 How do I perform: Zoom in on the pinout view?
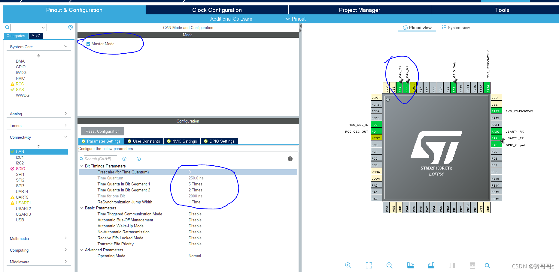[x=348, y=265]
